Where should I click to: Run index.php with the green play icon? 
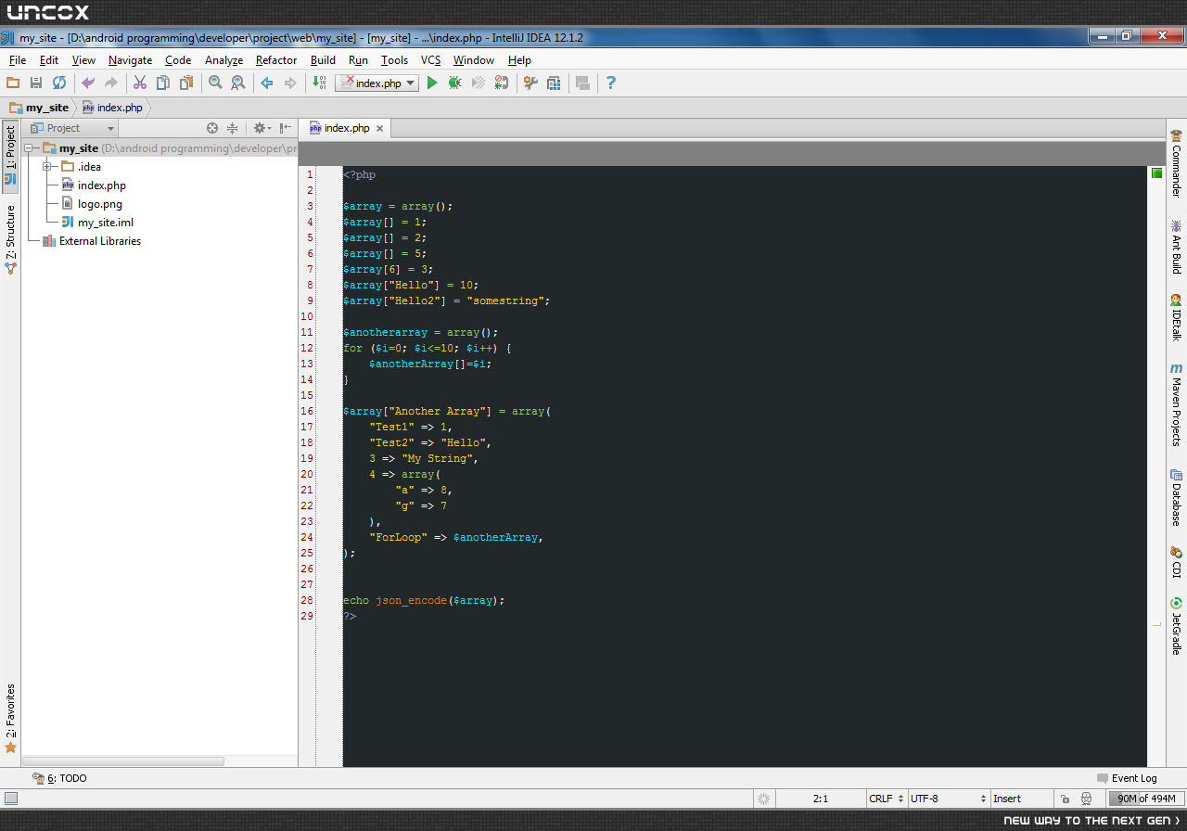[x=432, y=83]
